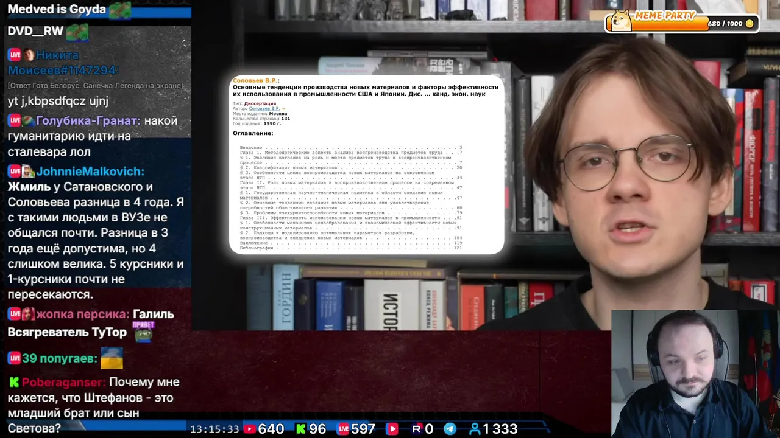The width and height of the screenshot is (780, 438).
Task: Click the username JohnnieMalkovich in chat
Action: (90, 172)
